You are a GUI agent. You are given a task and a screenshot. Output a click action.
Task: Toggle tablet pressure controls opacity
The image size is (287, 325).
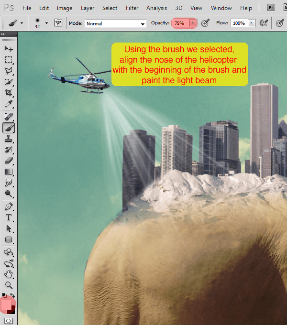point(205,23)
